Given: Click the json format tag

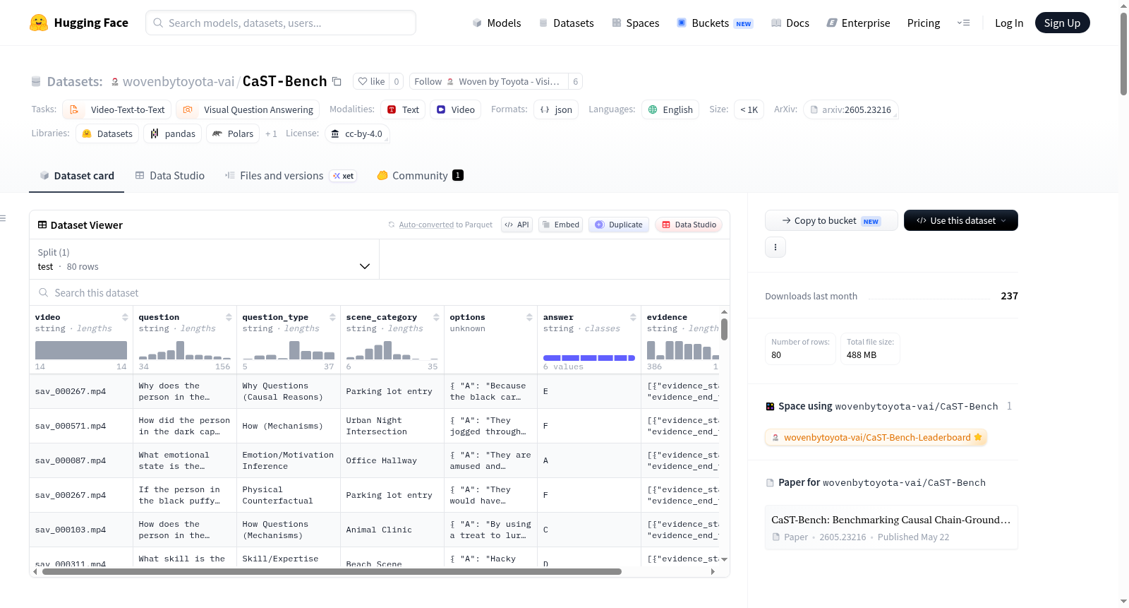Looking at the screenshot, I should point(556,109).
